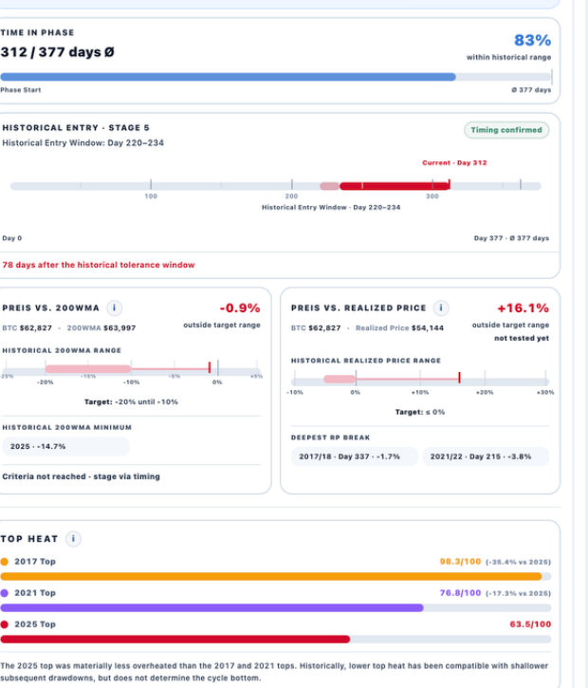Click the 76.8/100 score text
Screen dimensions: 588x688
click(x=460, y=593)
